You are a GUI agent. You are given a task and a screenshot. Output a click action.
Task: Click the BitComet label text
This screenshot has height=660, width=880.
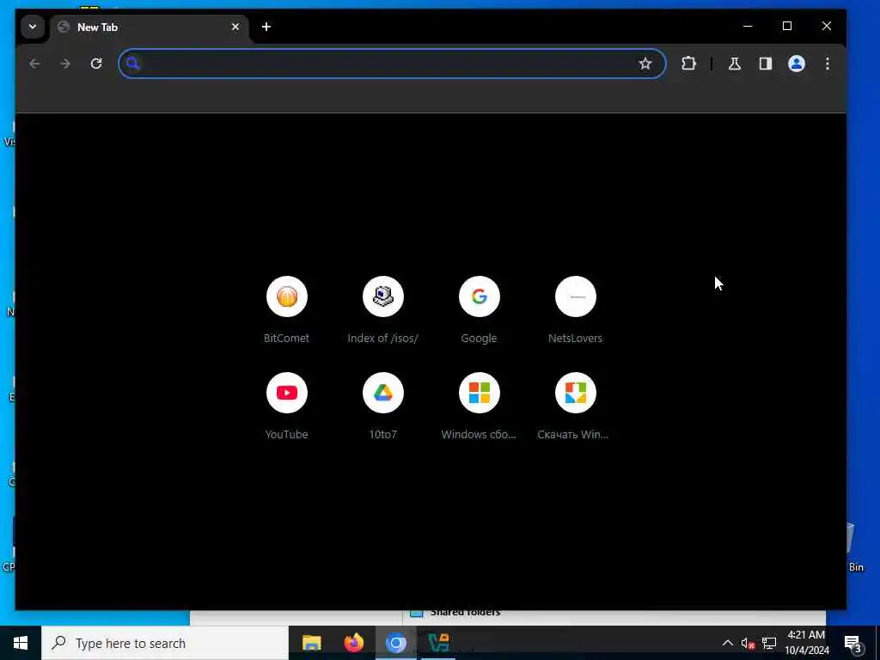[x=286, y=338]
